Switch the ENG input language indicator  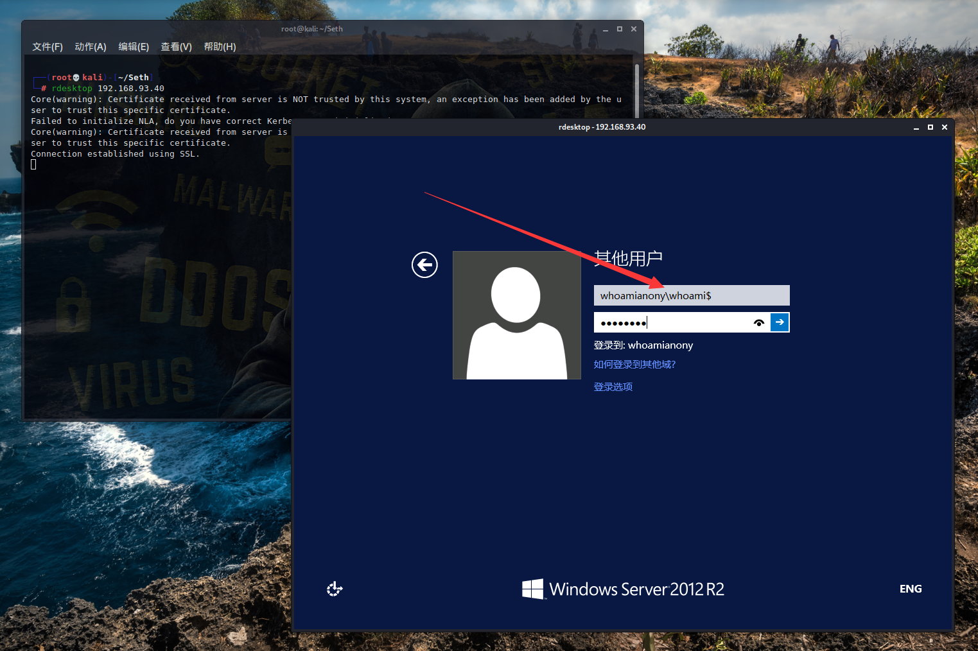[x=911, y=589]
